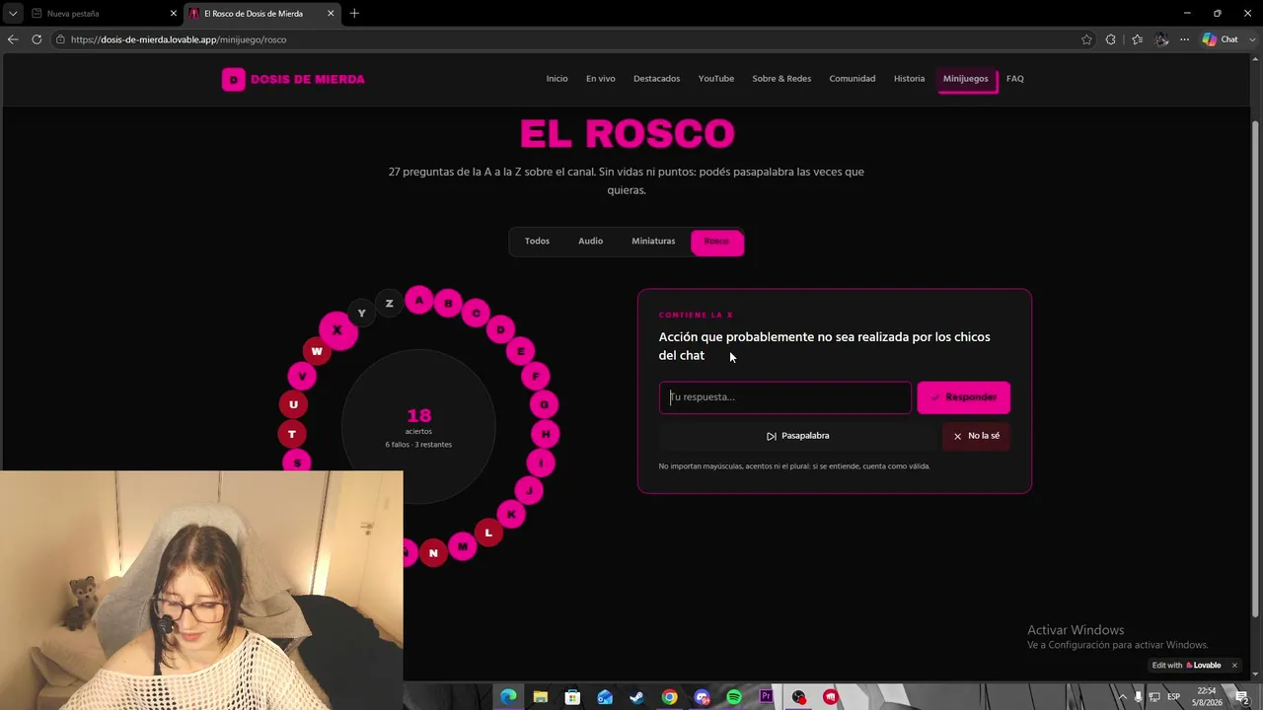Open the Destacados navigation item
The image size is (1263, 710).
point(657,79)
